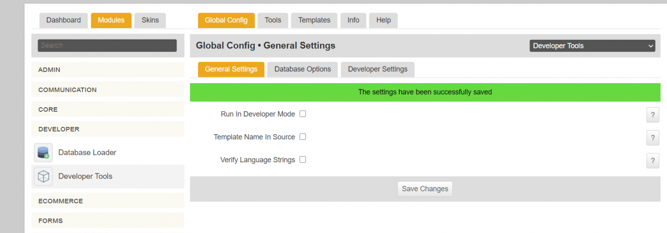Viewport: 667px width, 233px height.
Task: Open the Dashboard tab
Action: pyautogui.click(x=64, y=20)
